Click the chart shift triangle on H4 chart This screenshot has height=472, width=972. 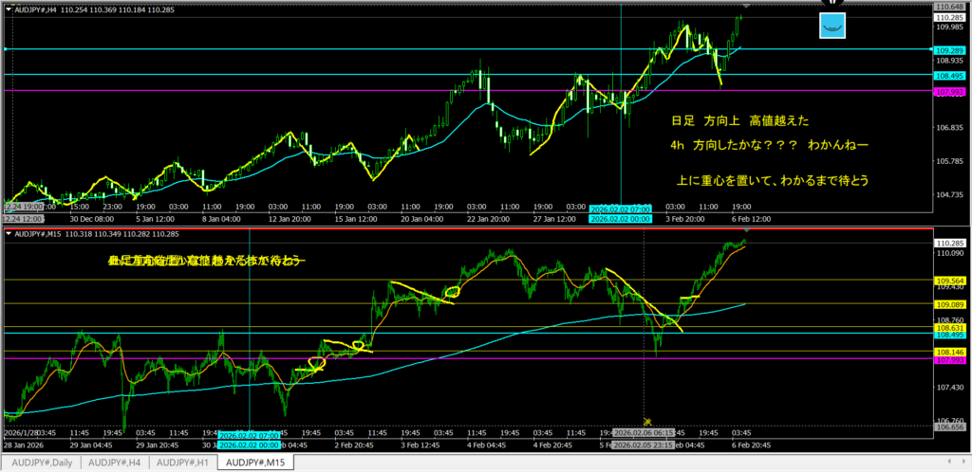pyautogui.click(x=744, y=8)
